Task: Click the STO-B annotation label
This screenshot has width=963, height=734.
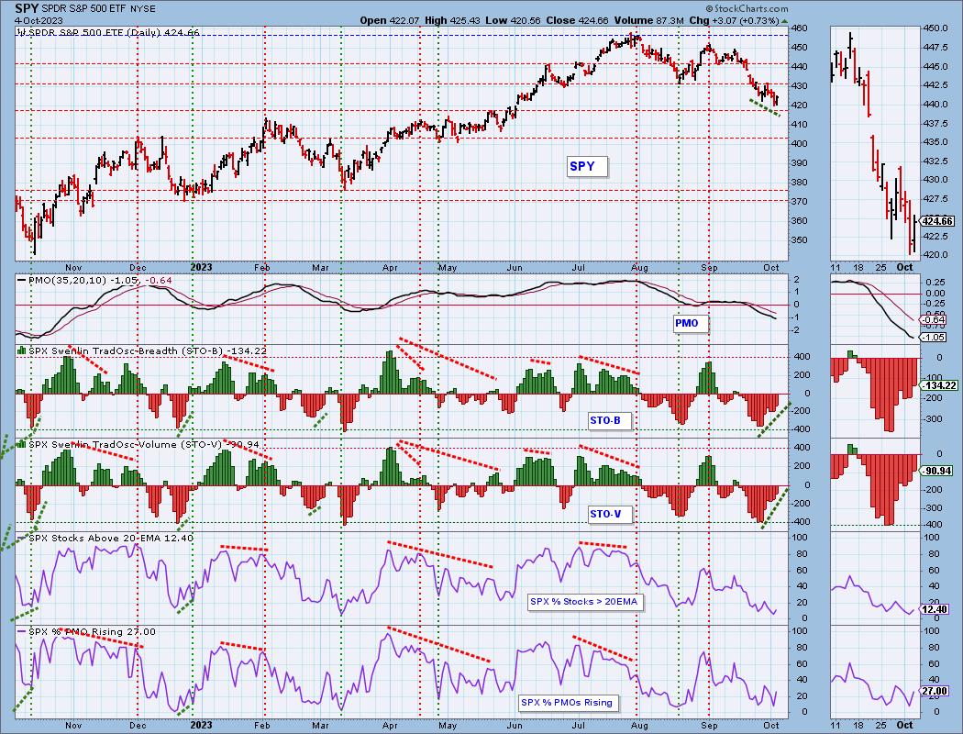Action: (609, 421)
